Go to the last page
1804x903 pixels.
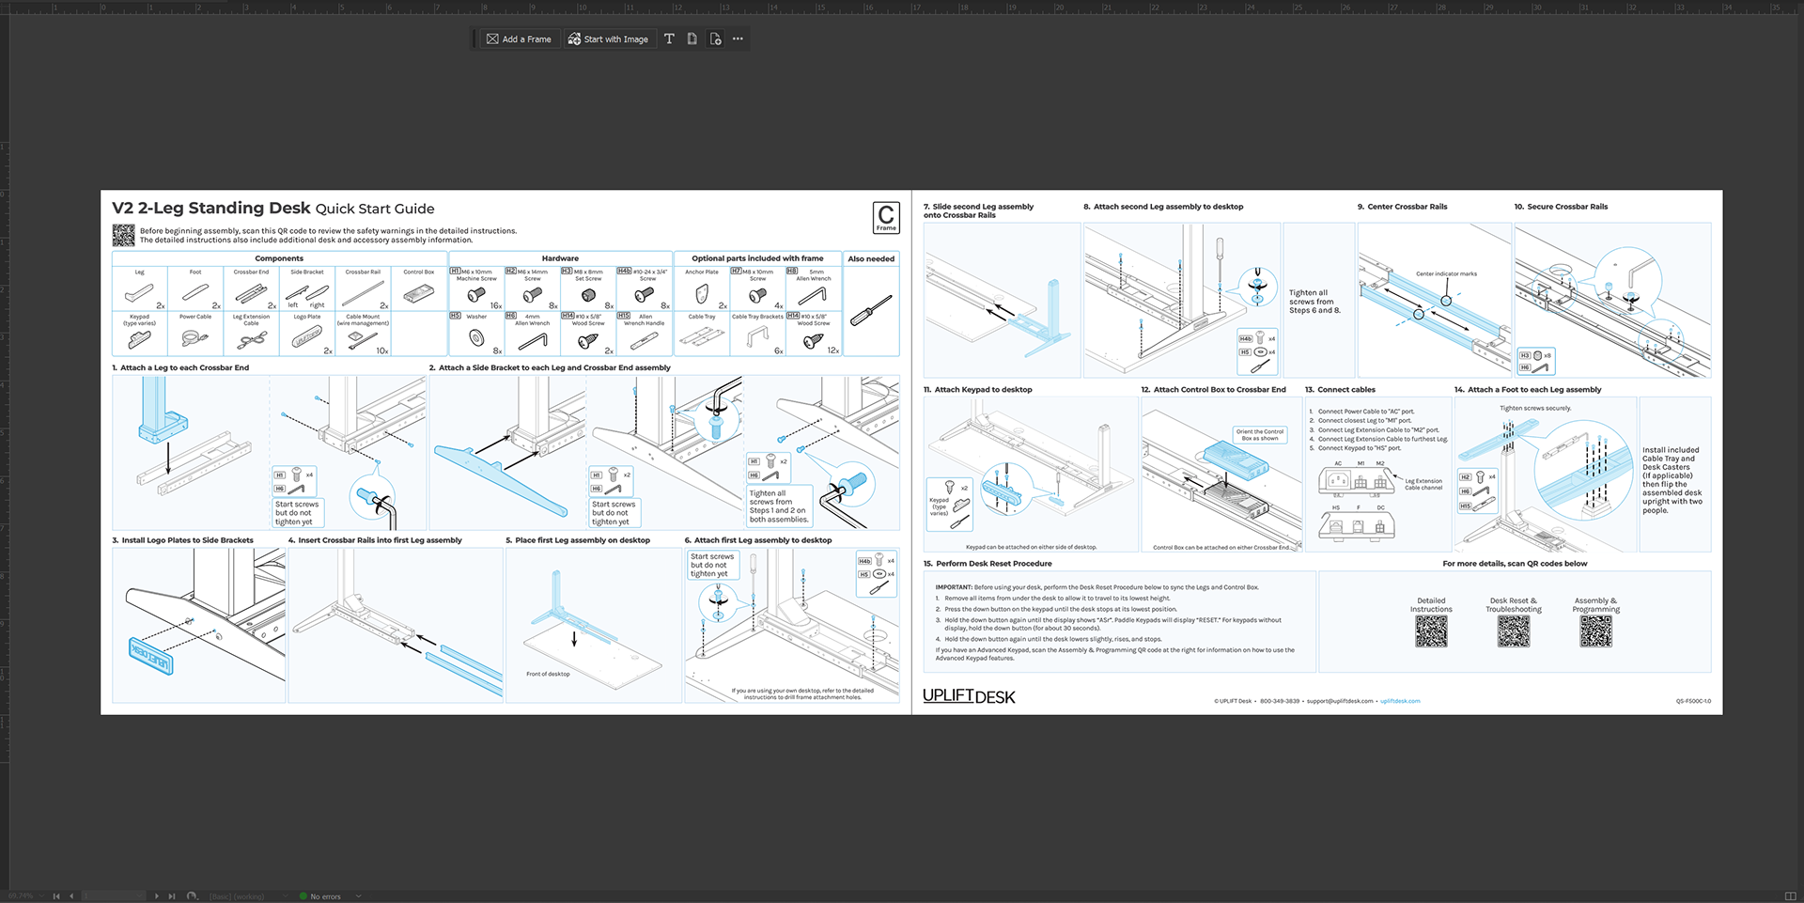(x=172, y=896)
